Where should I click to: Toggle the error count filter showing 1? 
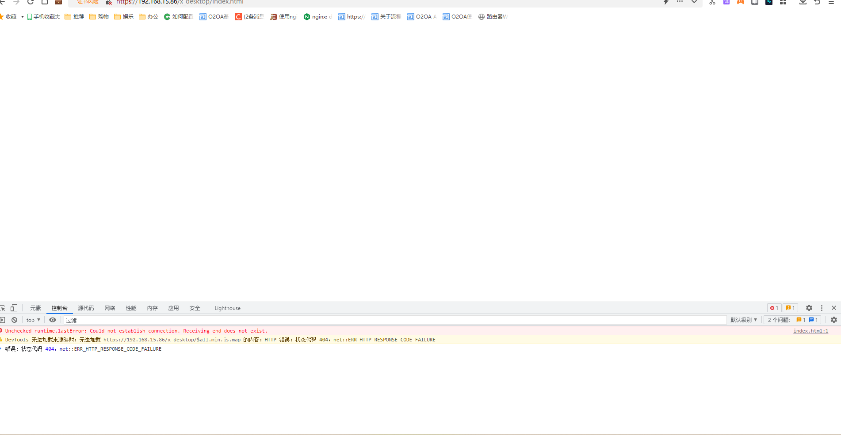[x=774, y=308]
